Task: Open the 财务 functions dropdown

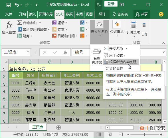Action: (25, 36)
